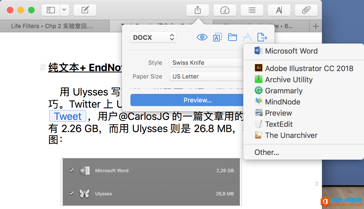The height and width of the screenshot is (209, 364).
Task: Open the Paper Size dropdown showing US Letter
Action: tap(206, 76)
